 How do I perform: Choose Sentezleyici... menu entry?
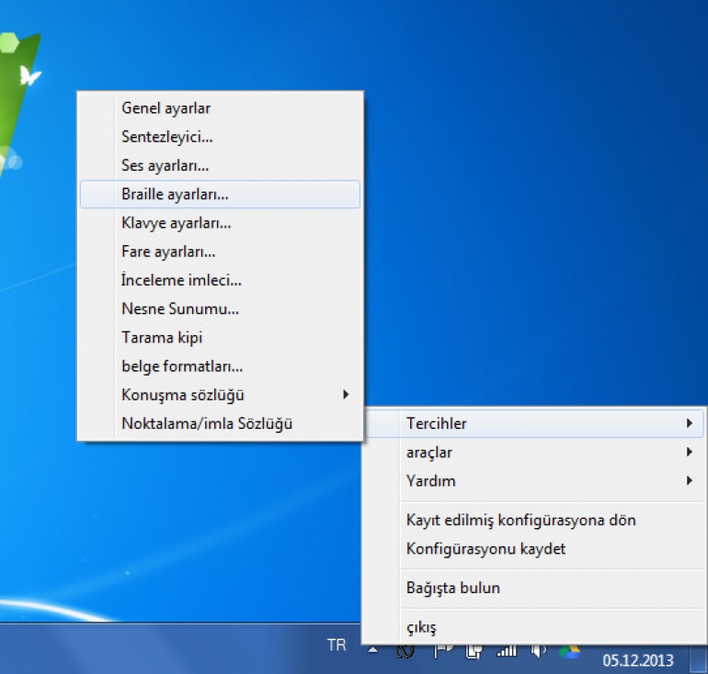point(220,137)
